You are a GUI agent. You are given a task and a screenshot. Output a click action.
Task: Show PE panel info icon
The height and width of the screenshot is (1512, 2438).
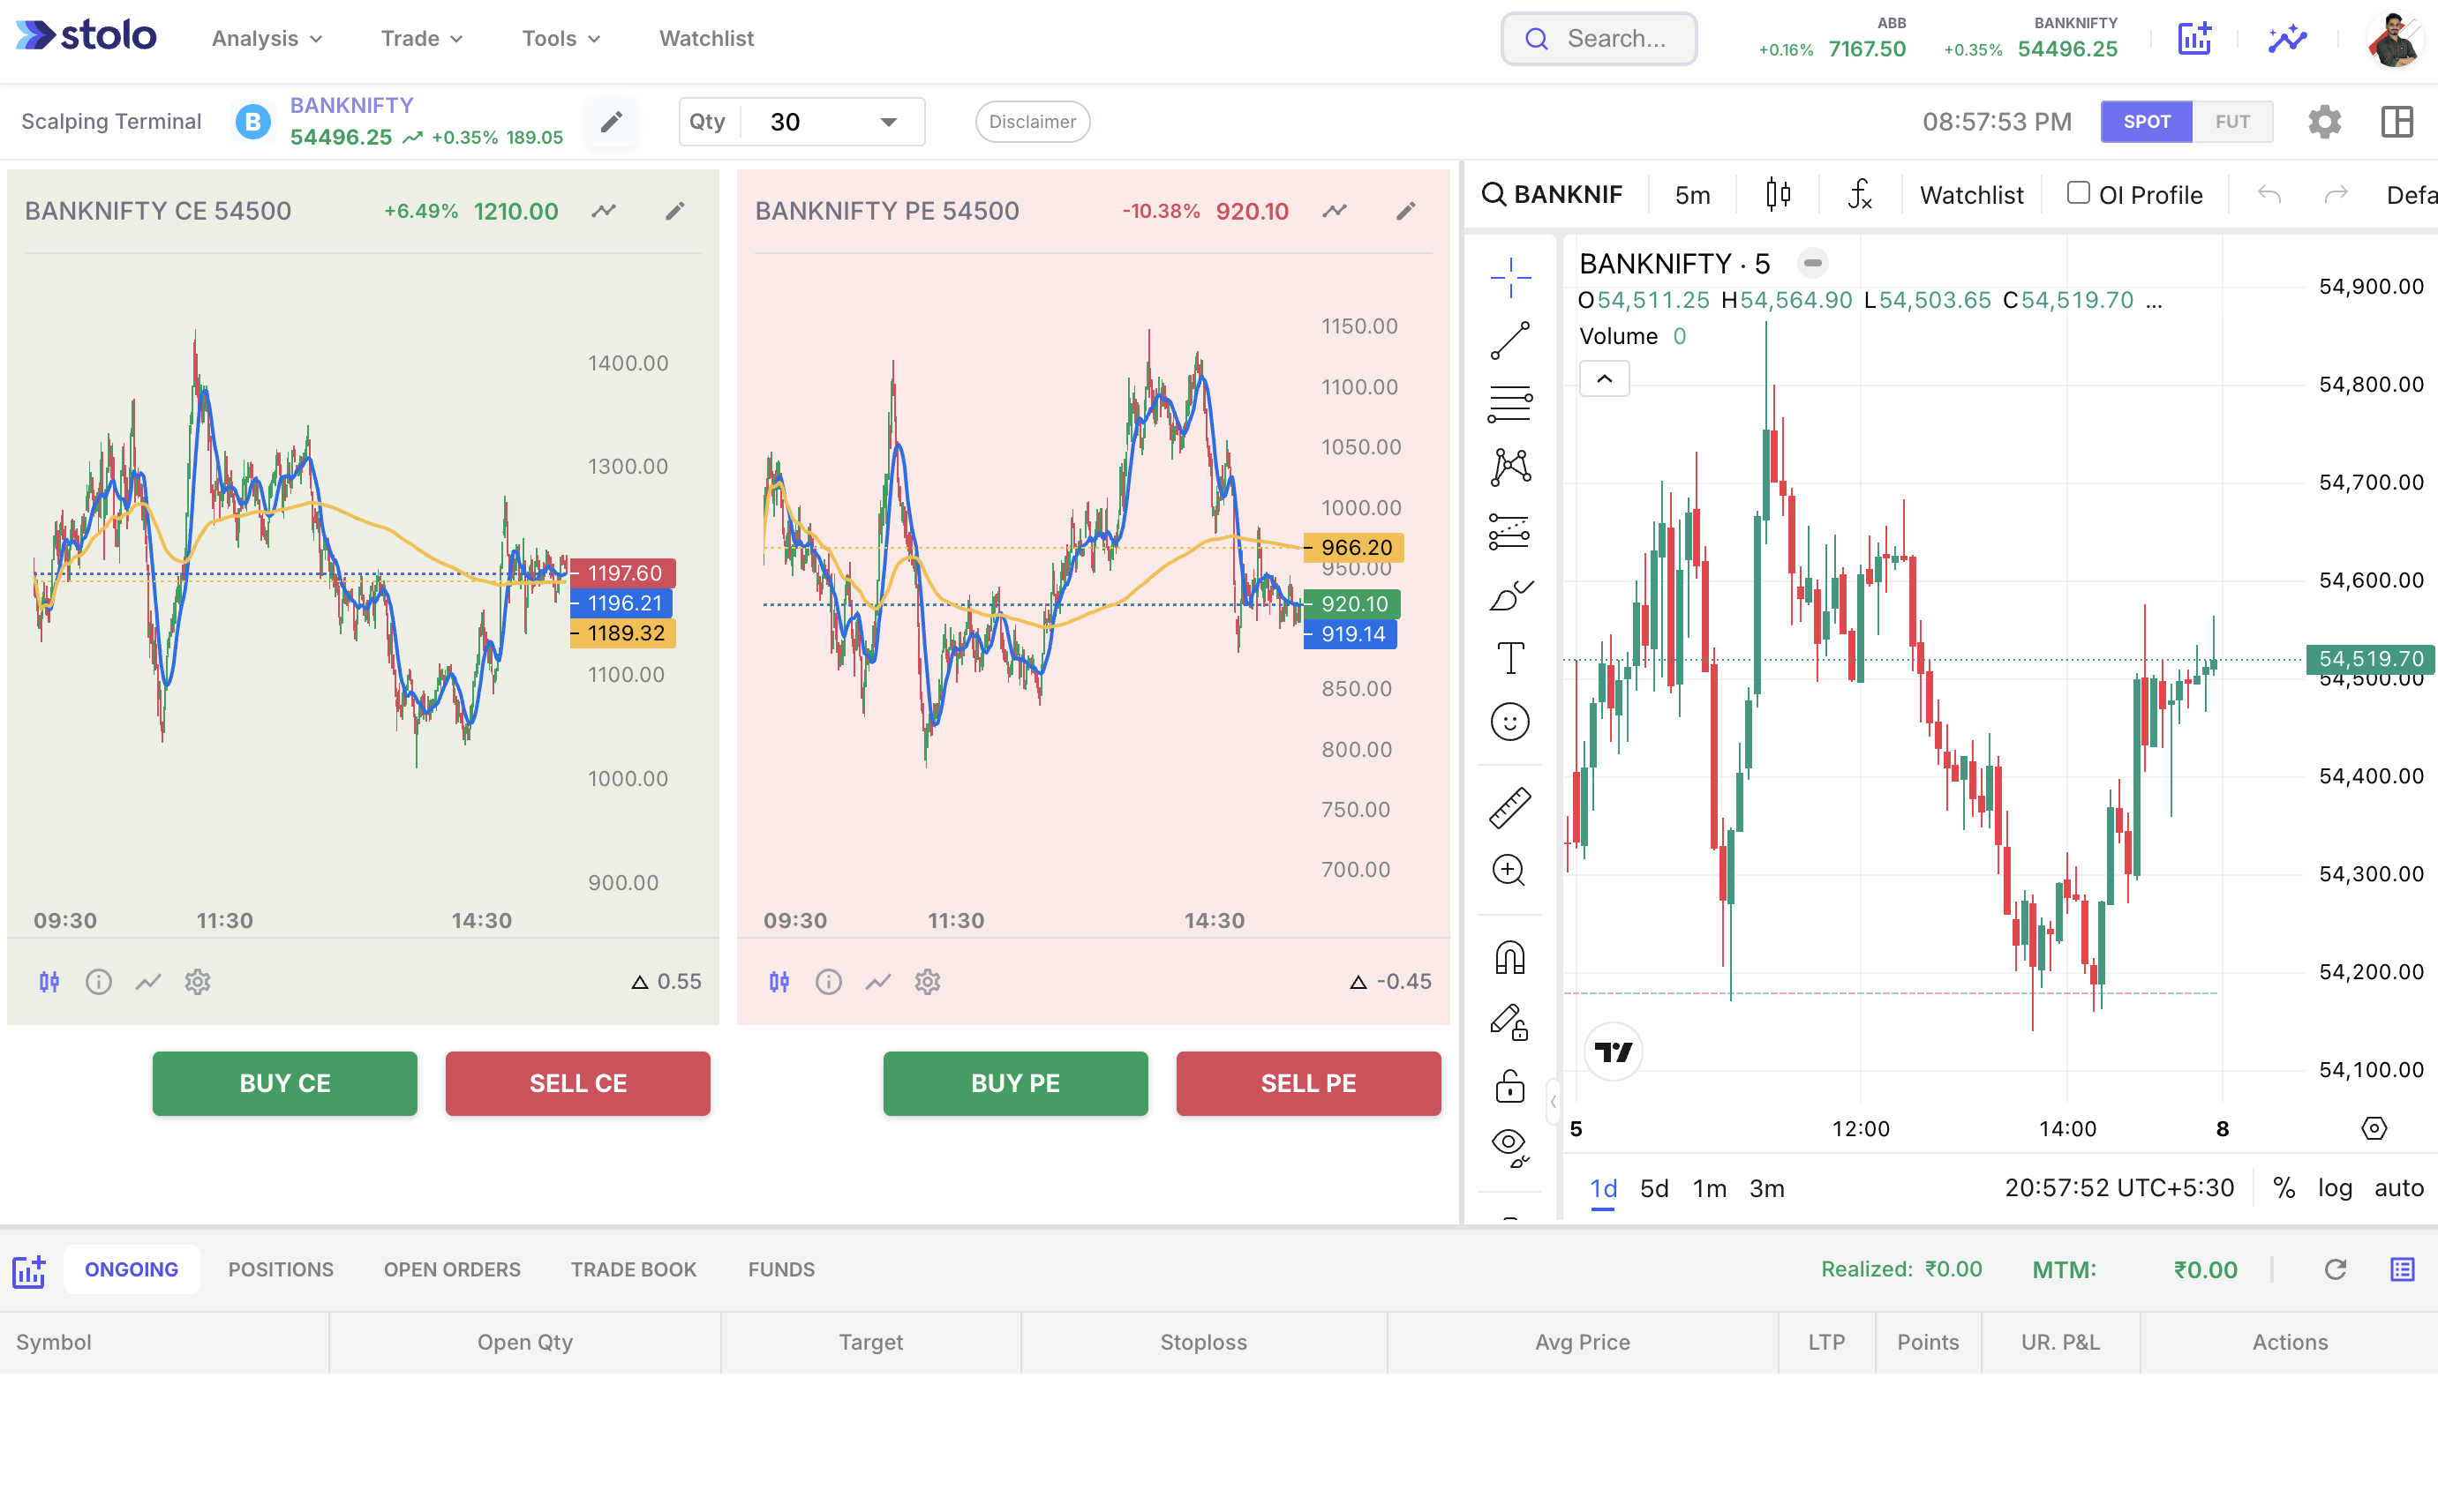point(828,982)
